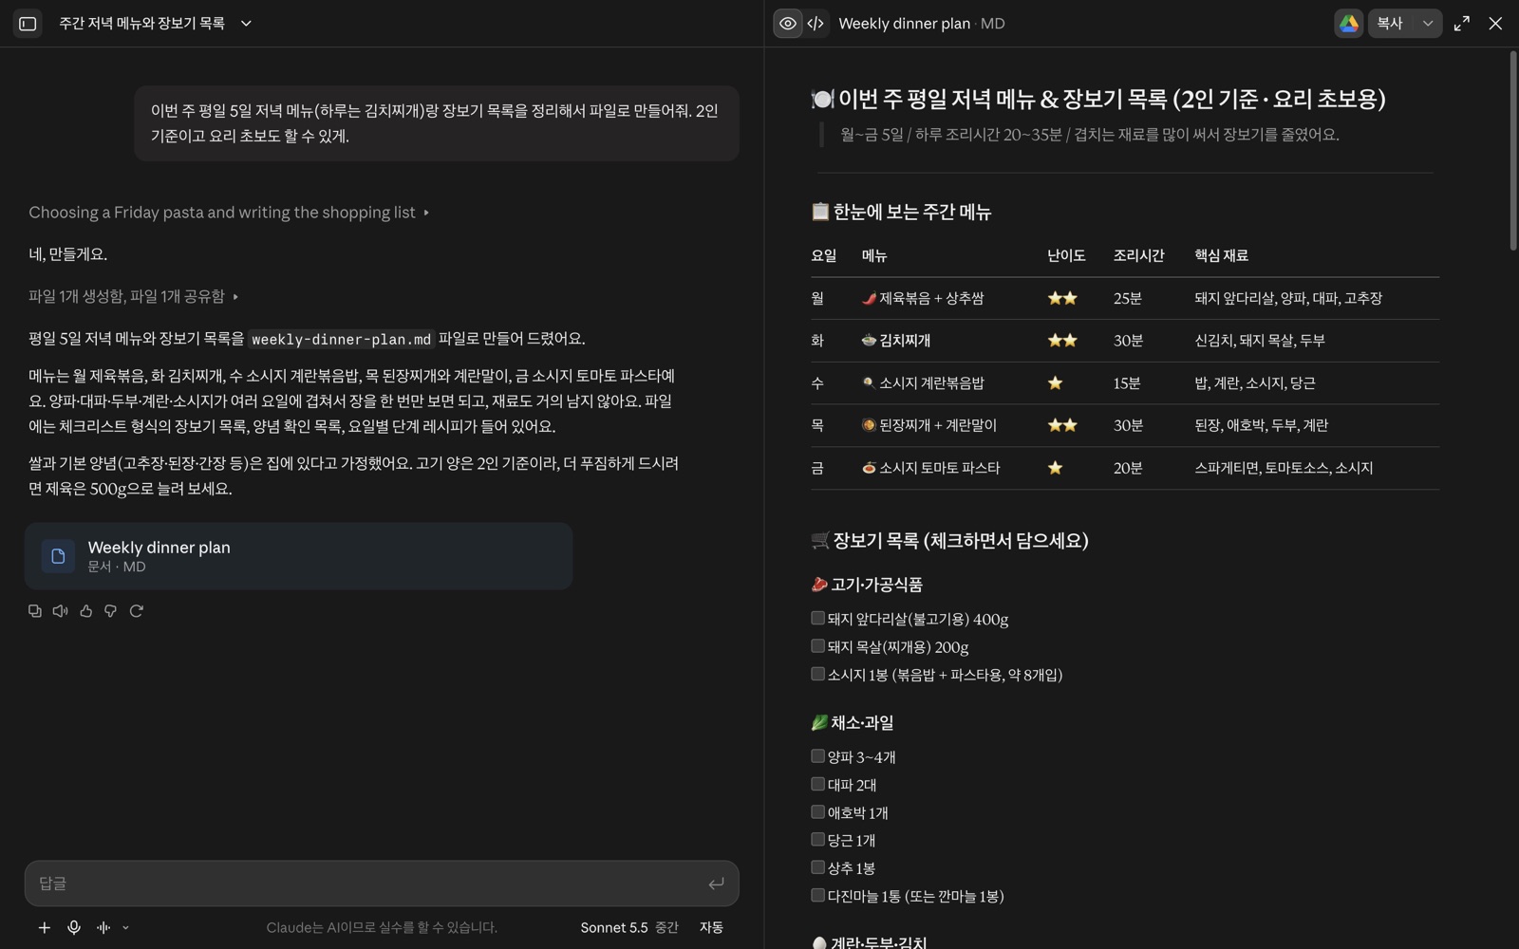Open the dropdown arrow beside 복사
Viewport: 1519px width, 949px height.
pos(1428,24)
